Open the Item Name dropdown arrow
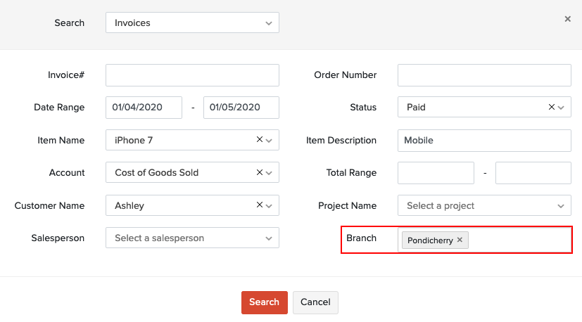582x322 pixels. (270, 141)
